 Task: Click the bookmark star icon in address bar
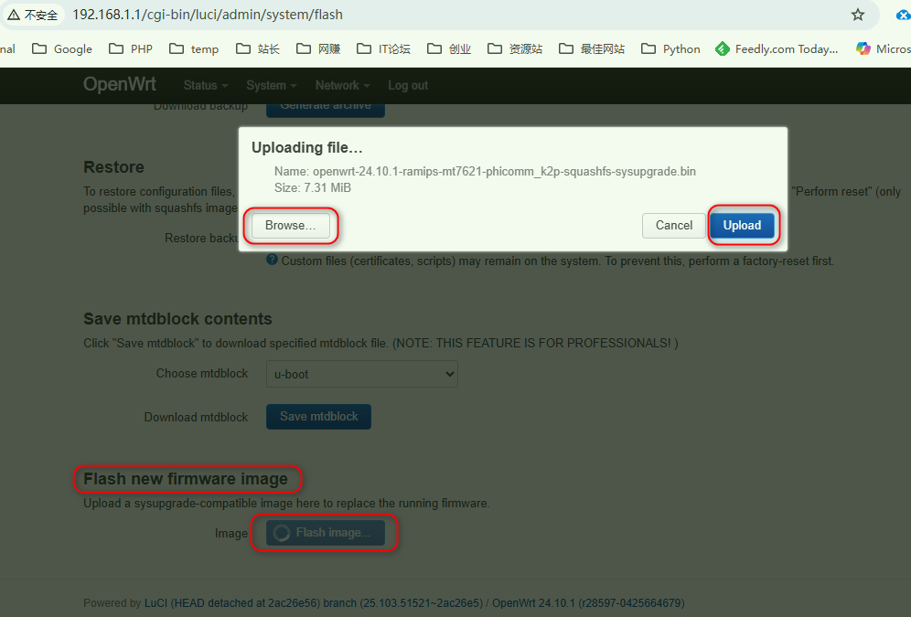(x=857, y=15)
